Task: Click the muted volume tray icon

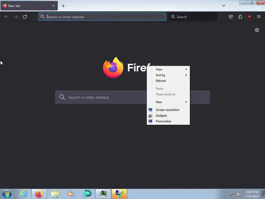Action: 239,194
